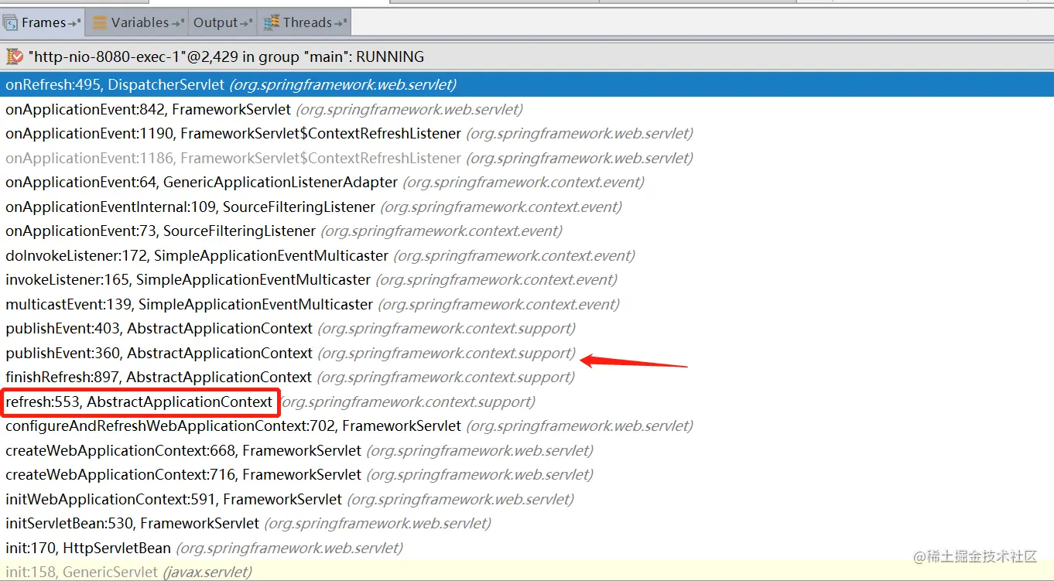
Task: Select frame doInvokeListener:172, SimpleApplicationEventMulticaster
Action: [x=527, y=255]
